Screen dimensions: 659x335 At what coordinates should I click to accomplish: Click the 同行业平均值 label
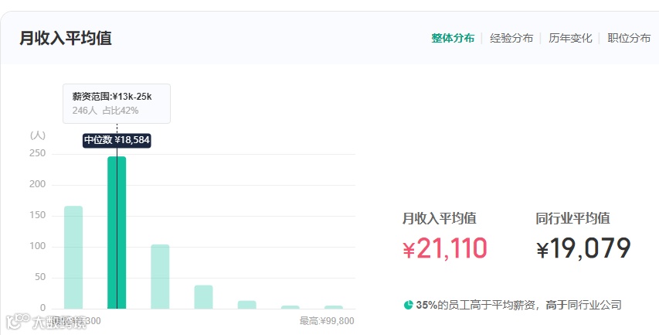coord(572,218)
